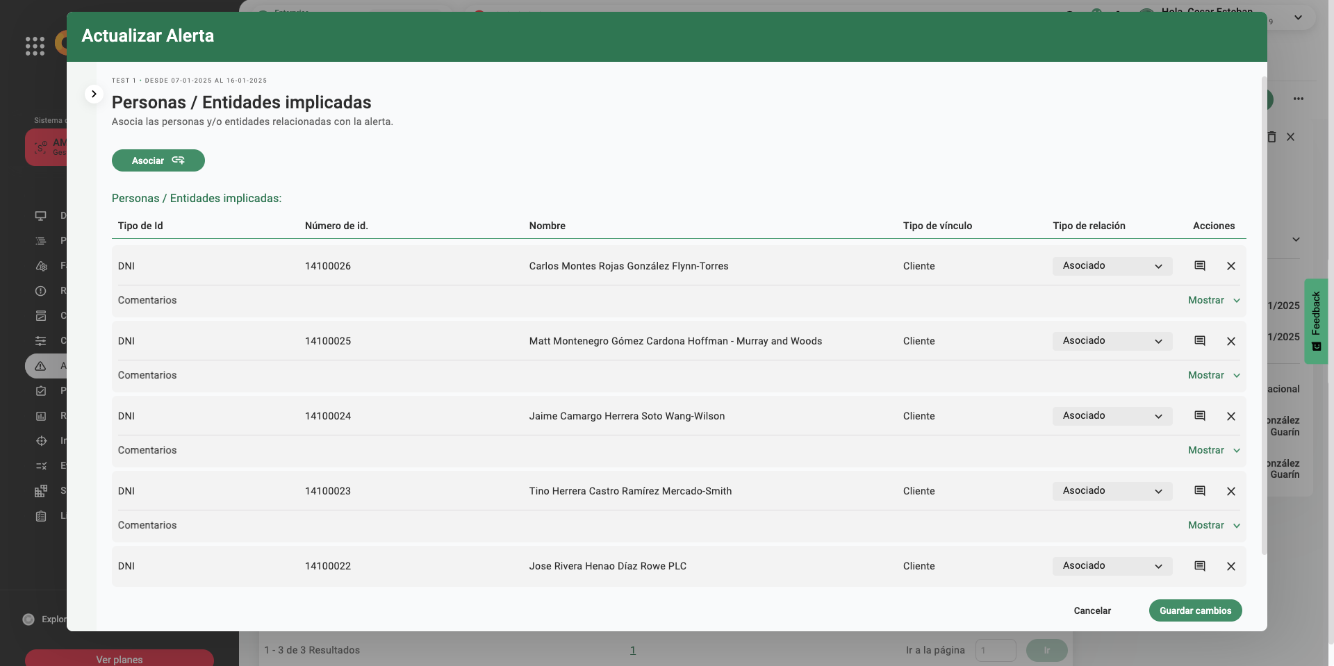Open the apps grid launcher icon

tap(35, 46)
